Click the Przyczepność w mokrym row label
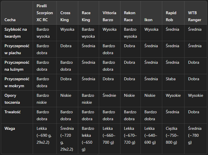Viewport: 208px width, 155px height. [17, 82]
